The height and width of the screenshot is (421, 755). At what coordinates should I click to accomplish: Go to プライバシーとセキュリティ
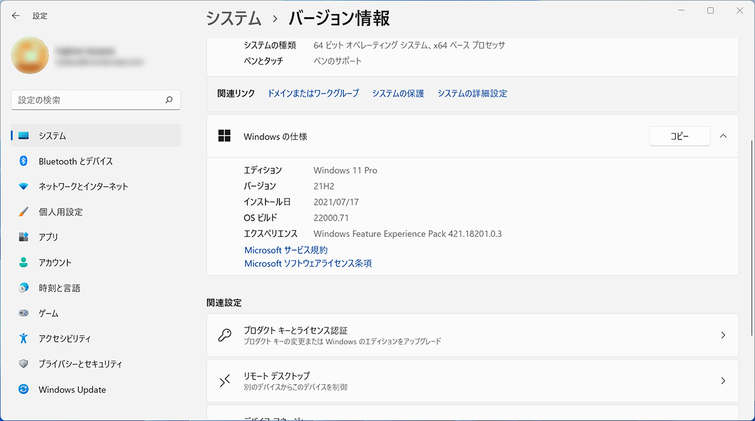pyautogui.click(x=96, y=364)
